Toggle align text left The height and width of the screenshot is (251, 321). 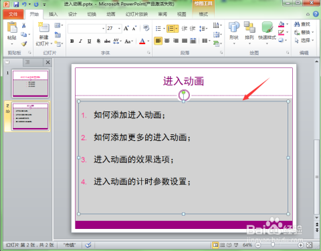(158, 41)
